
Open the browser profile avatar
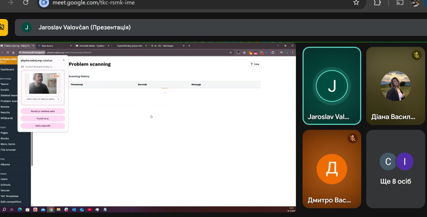pos(415,3)
